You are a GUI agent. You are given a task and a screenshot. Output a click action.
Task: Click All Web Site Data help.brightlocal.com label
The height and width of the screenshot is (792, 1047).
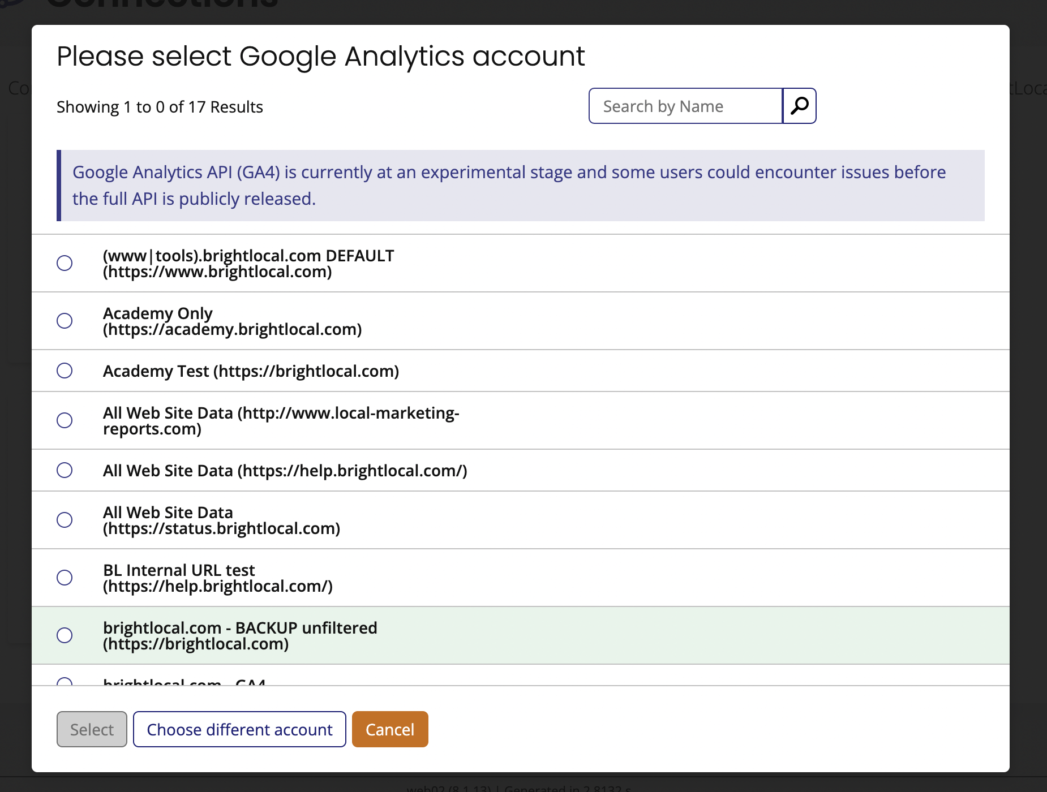tap(285, 471)
